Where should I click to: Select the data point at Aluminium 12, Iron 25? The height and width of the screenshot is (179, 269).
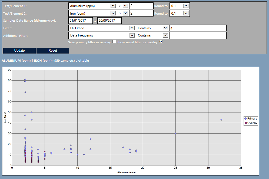pyautogui.click(x=90, y=139)
